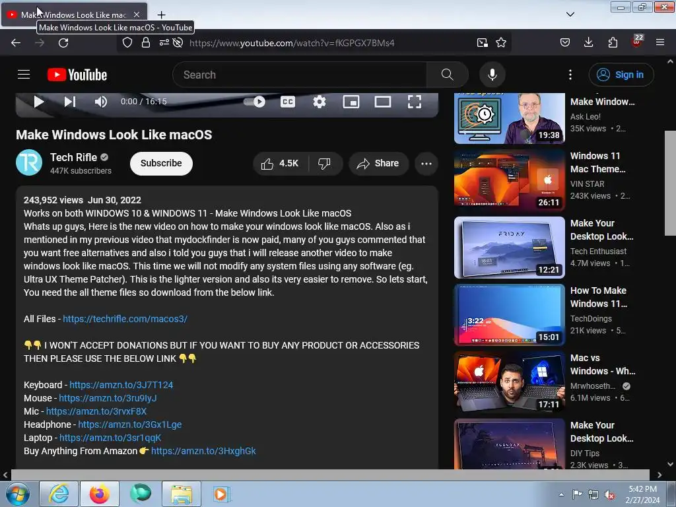Subscribe to Tech Rifle channel
The image size is (676, 507).
[161, 164]
